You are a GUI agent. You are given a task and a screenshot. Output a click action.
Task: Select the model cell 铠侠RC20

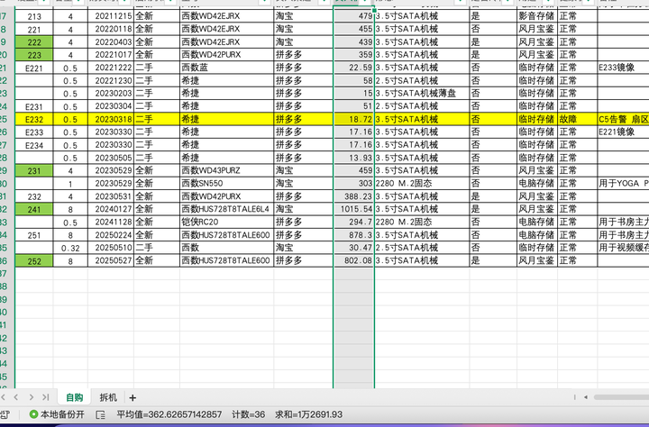(226, 223)
